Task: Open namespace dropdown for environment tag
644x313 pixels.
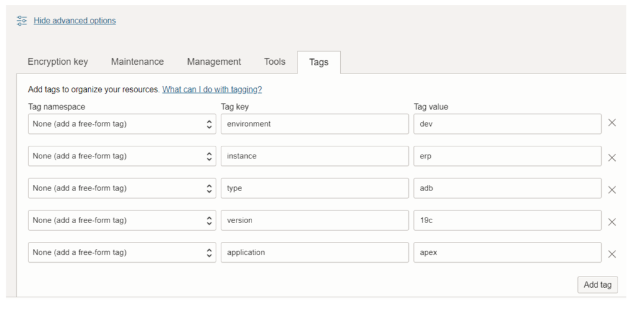Action: point(122,124)
